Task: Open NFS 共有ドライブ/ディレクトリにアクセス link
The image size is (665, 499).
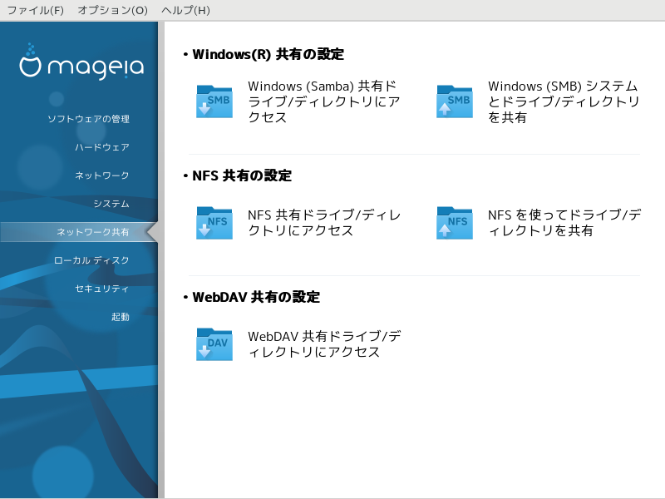Action: [324, 223]
